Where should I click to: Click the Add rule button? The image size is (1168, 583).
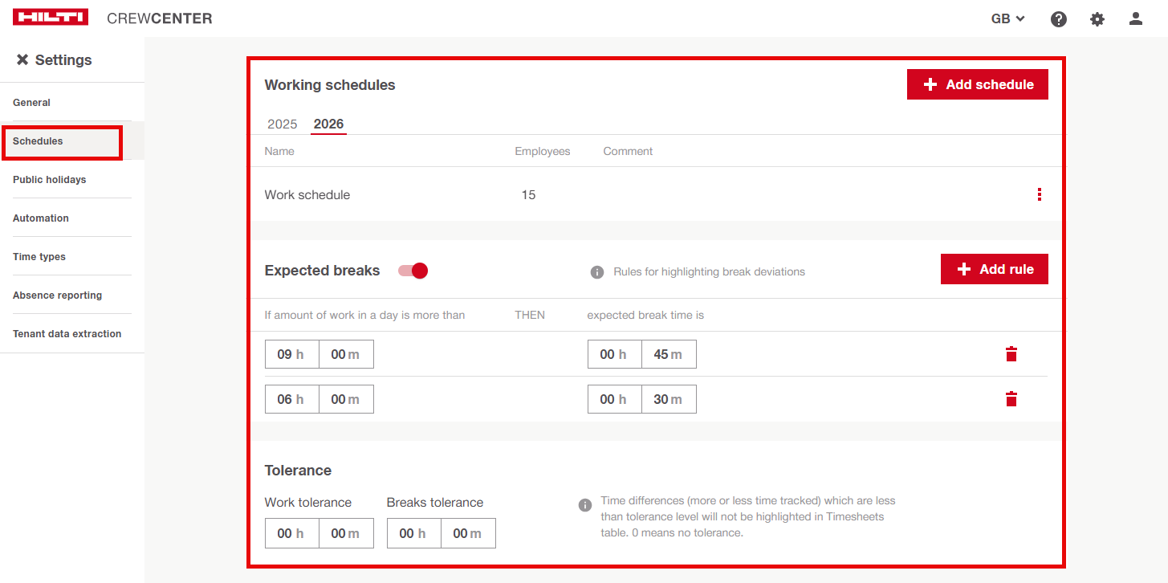(994, 269)
